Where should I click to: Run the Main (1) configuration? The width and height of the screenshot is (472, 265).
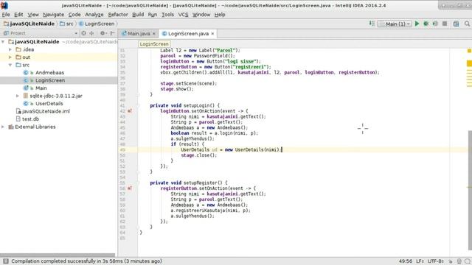[x=417, y=24]
